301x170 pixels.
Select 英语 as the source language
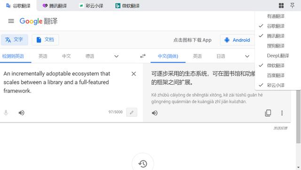43,56
